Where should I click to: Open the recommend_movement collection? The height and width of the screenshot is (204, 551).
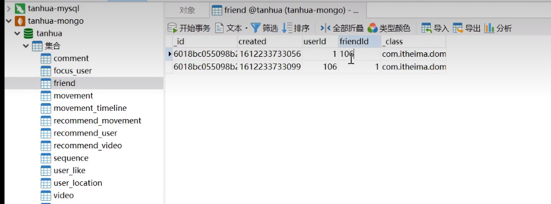(x=97, y=121)
